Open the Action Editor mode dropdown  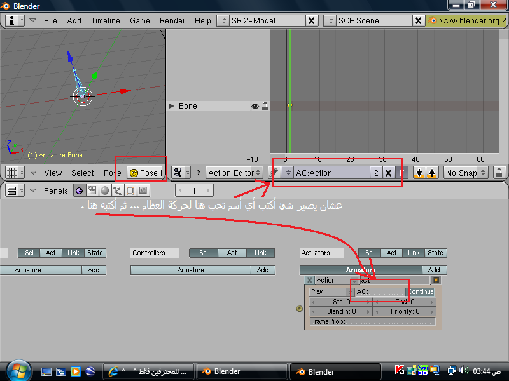(234, 173)
